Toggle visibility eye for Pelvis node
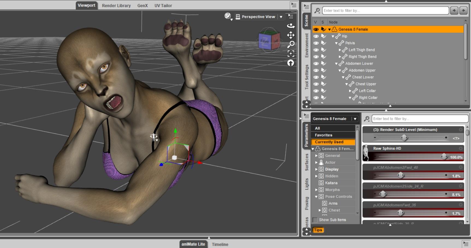Screen dimensions: 471x248 click(x=316, y=43)
